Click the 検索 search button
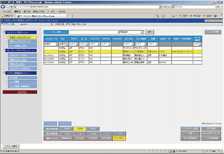This screenshot has width=224, height=154. [150, 32]
